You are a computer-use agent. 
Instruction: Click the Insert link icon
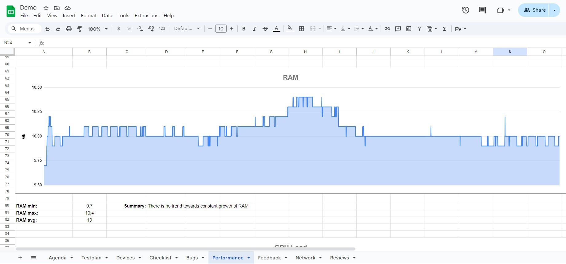point(387,29)
